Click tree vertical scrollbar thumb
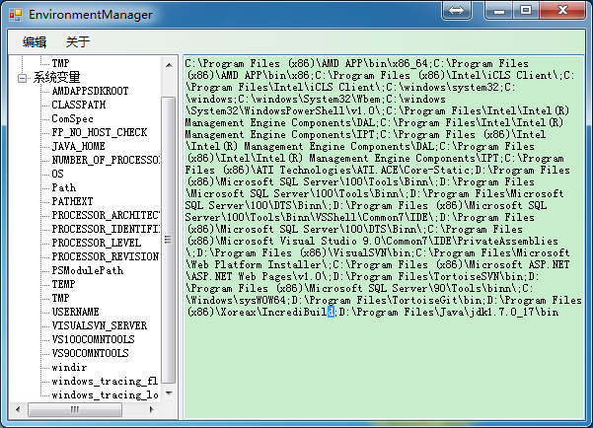This screenshot has width=593, height=428. [169, 240]
